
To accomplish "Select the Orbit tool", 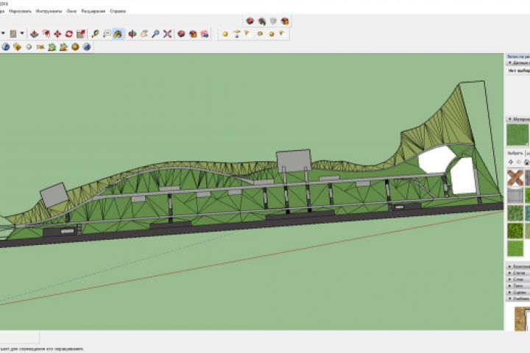I will coord(132,34).
